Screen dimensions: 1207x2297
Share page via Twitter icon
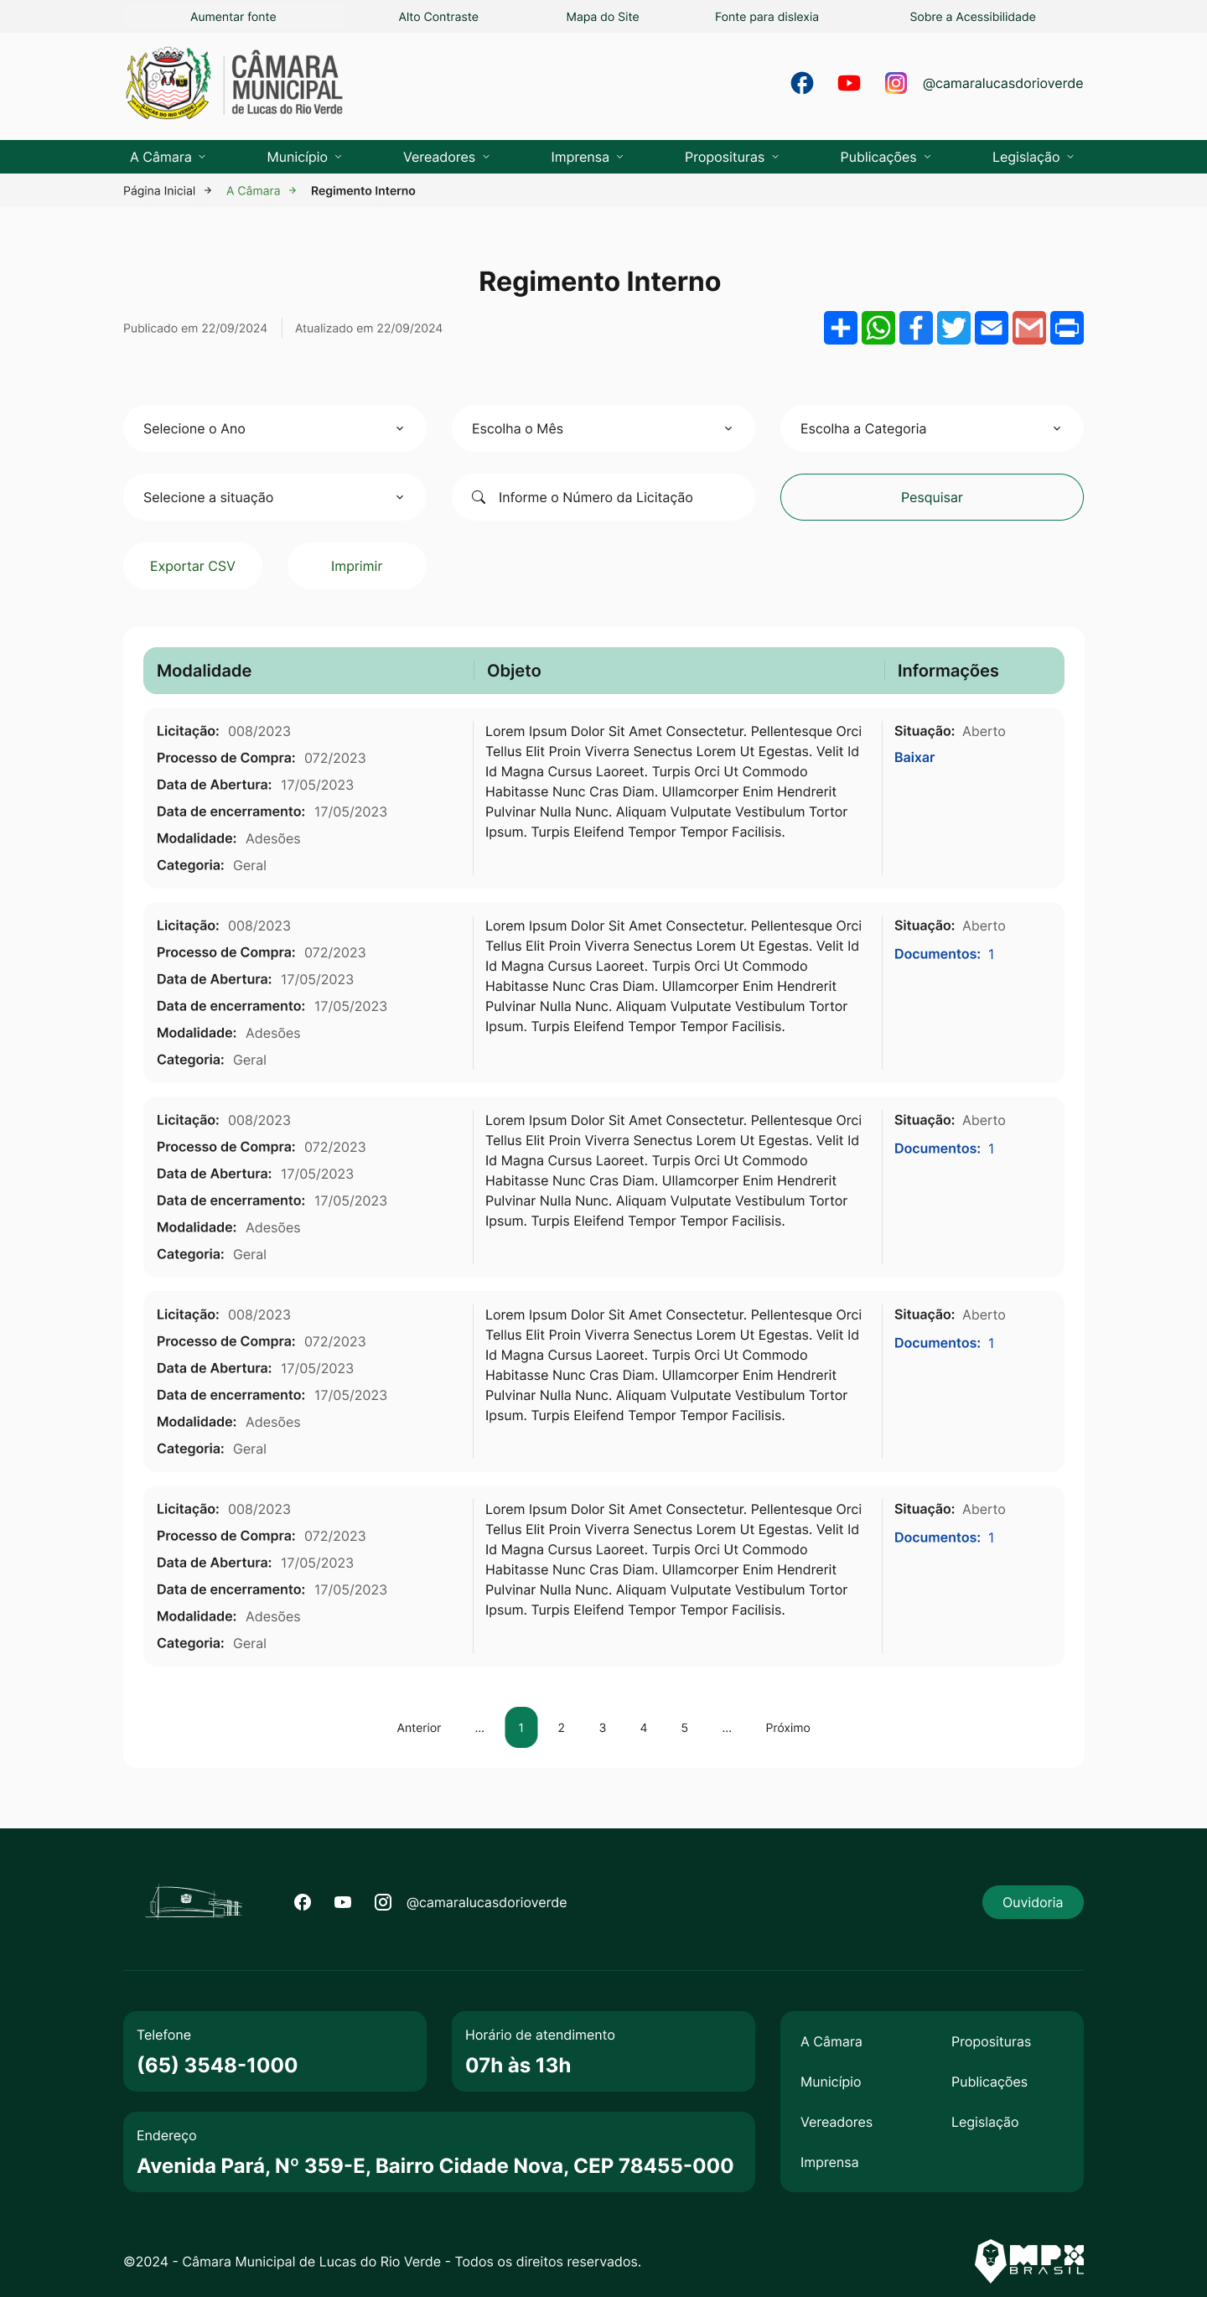click(954, 328)
